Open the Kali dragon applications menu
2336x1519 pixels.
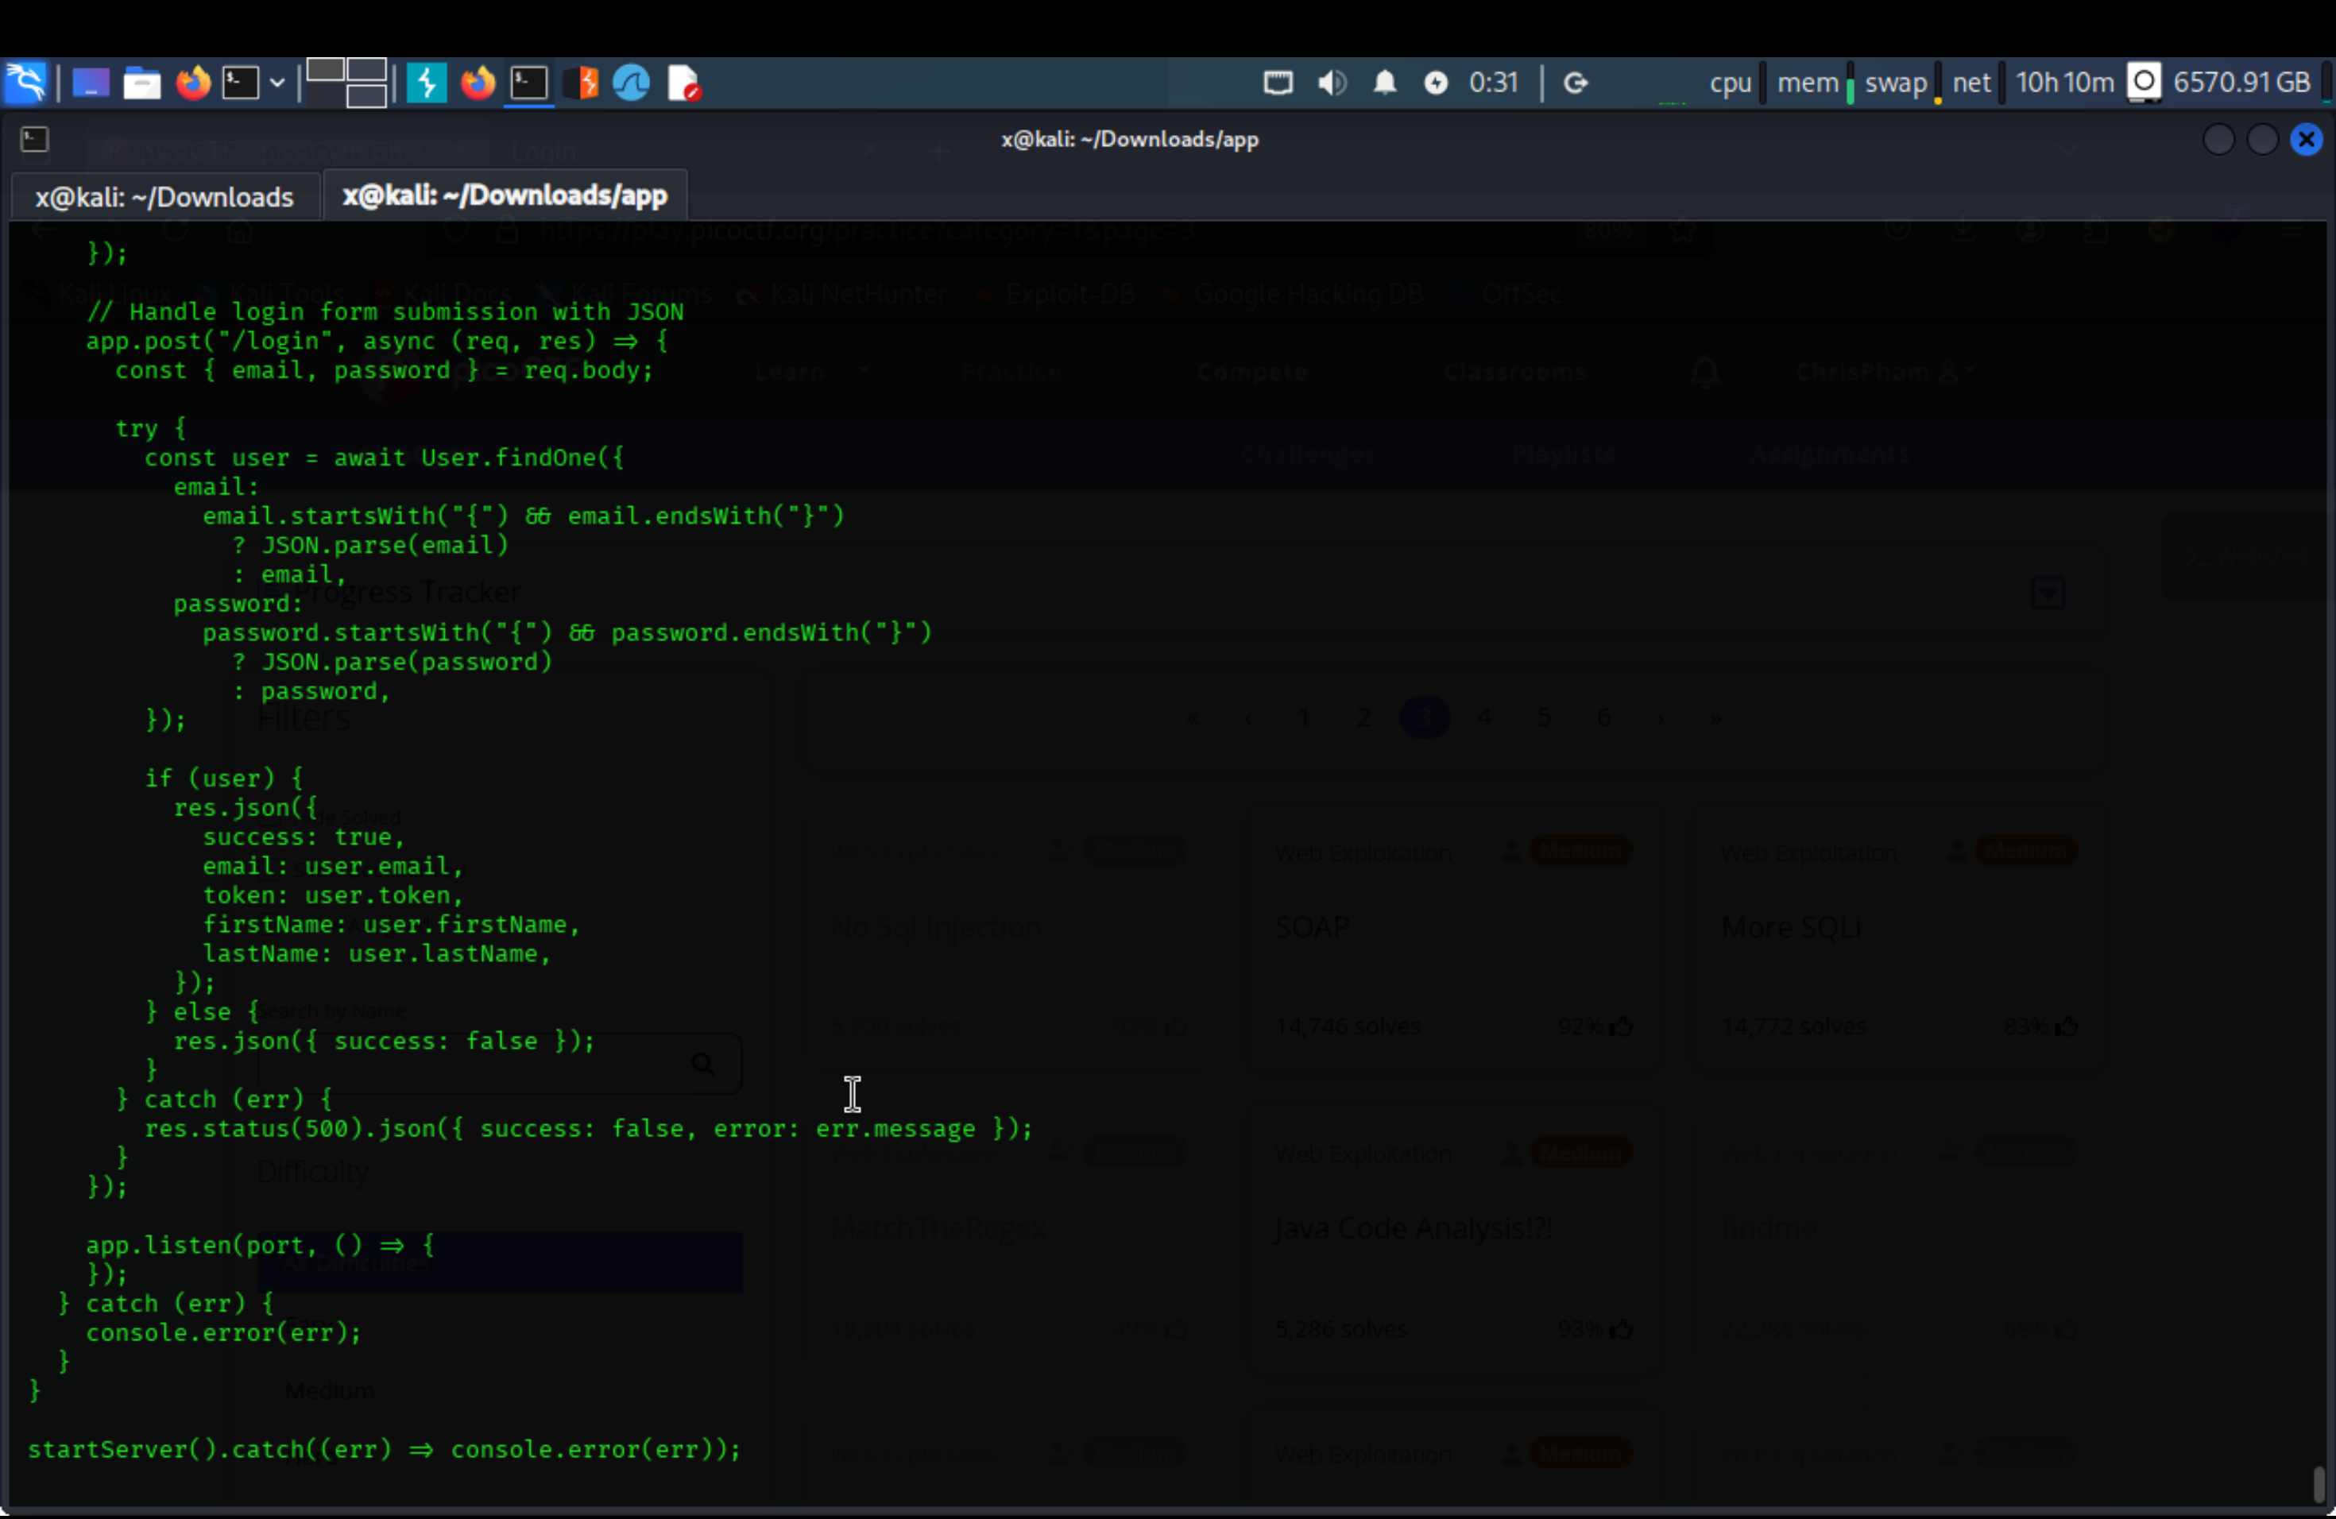point(25,83)
